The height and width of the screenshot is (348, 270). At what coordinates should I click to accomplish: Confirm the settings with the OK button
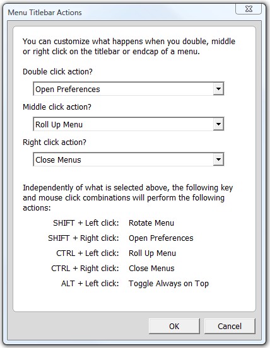[x=174, y=327]
